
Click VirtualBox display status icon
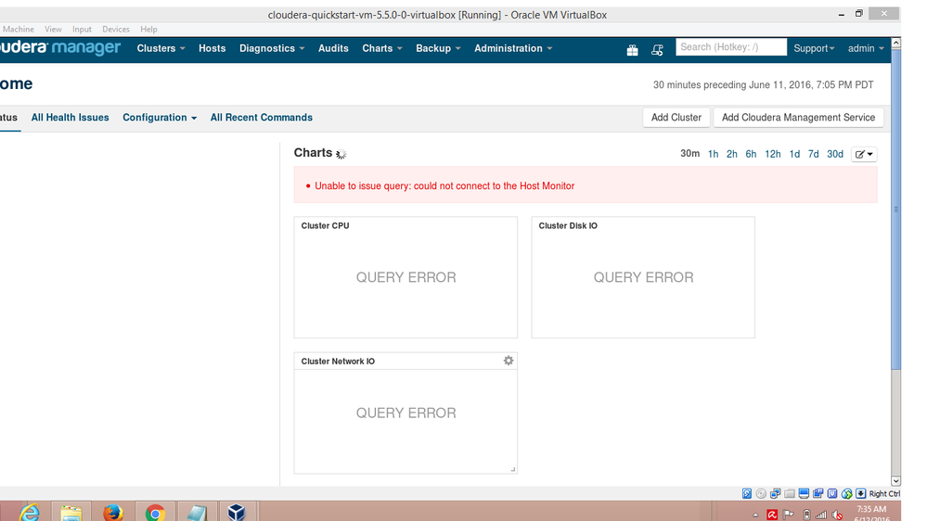[x=804, y=493]
